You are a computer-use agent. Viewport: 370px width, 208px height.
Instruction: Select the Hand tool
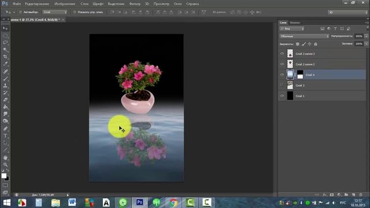(5, 158)
